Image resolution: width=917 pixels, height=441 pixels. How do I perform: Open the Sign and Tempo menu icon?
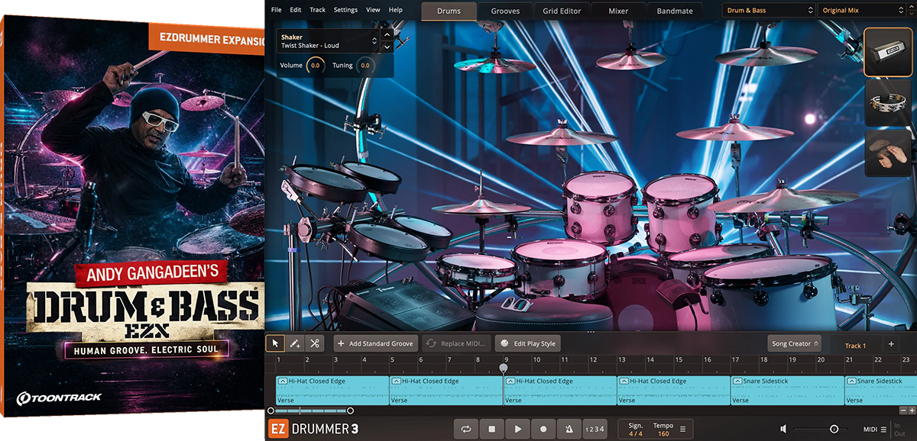682,430
